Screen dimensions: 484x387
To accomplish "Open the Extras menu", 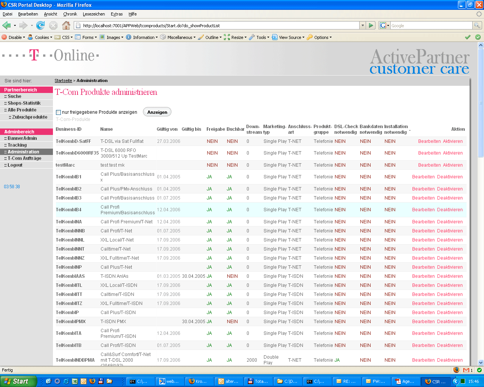I will pos(116,14).
